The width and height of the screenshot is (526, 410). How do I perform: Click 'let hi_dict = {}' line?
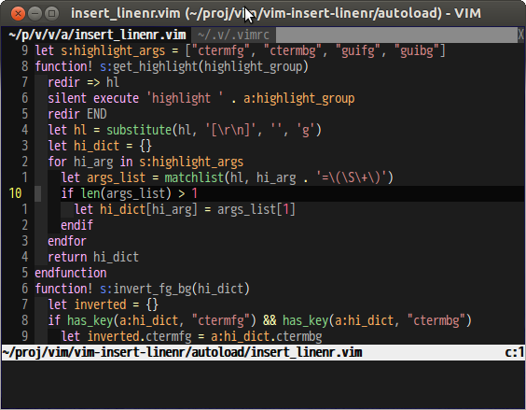click(100, 146)
